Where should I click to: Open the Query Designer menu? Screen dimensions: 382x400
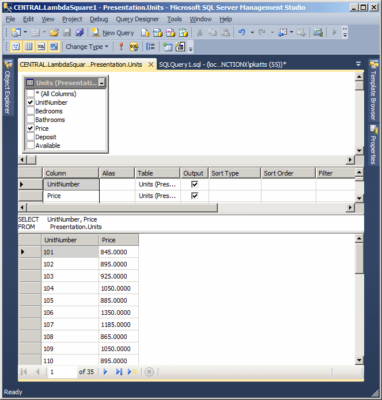[x=137, y=19]
